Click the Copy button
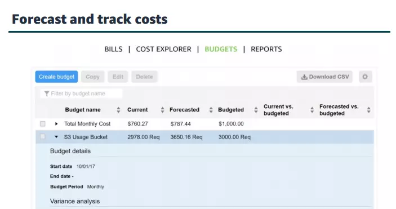The image size is (396, 209). (92, 77)
